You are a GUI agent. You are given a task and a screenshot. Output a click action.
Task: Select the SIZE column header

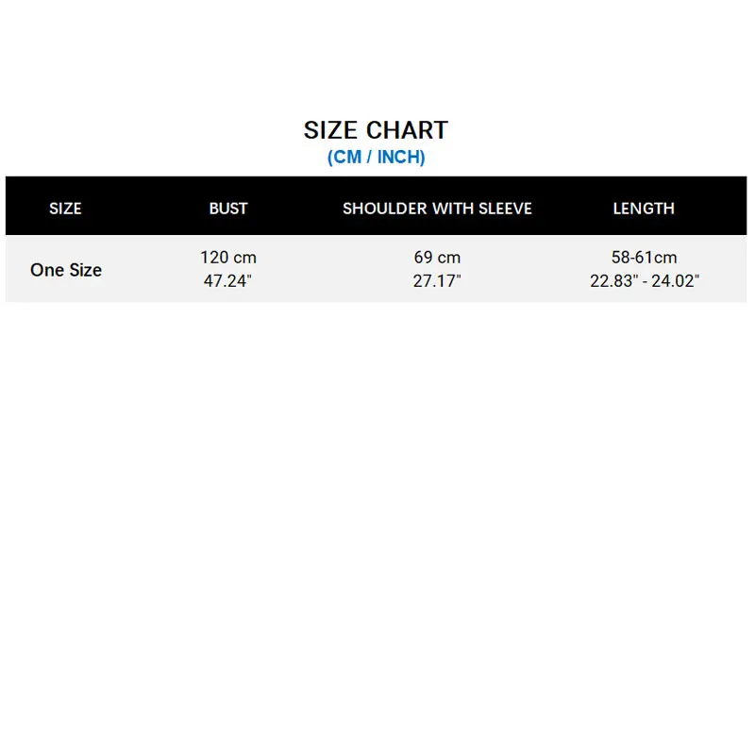pos(65,209)
